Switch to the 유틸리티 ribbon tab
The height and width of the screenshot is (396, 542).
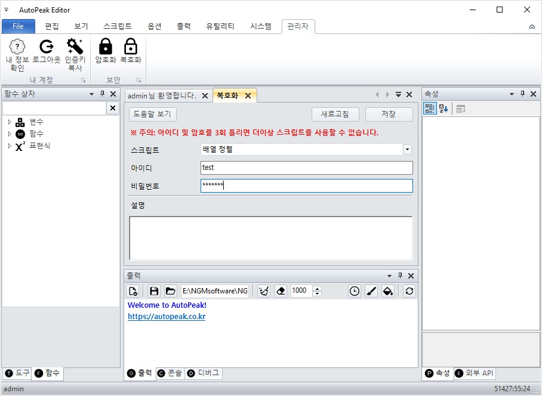coord(220,26)
